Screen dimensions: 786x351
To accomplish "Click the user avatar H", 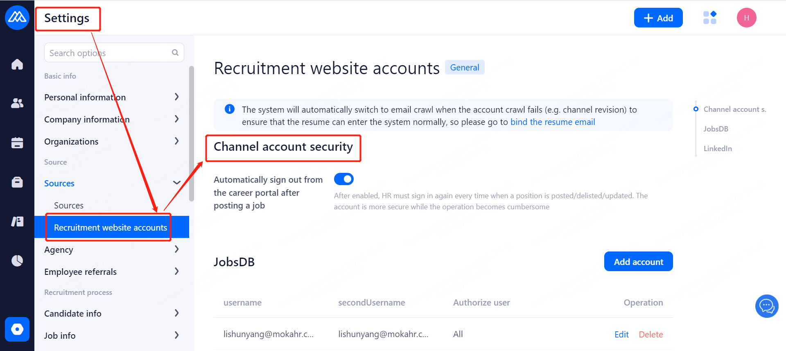I will point(746,18).
